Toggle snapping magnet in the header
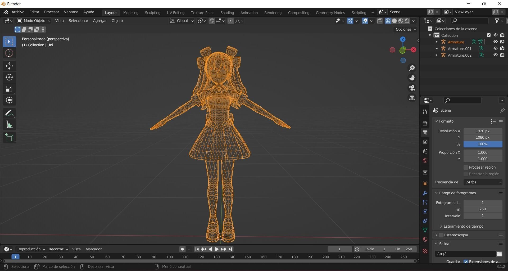This screenshot has width=508, height=271. tap(212, 21)
